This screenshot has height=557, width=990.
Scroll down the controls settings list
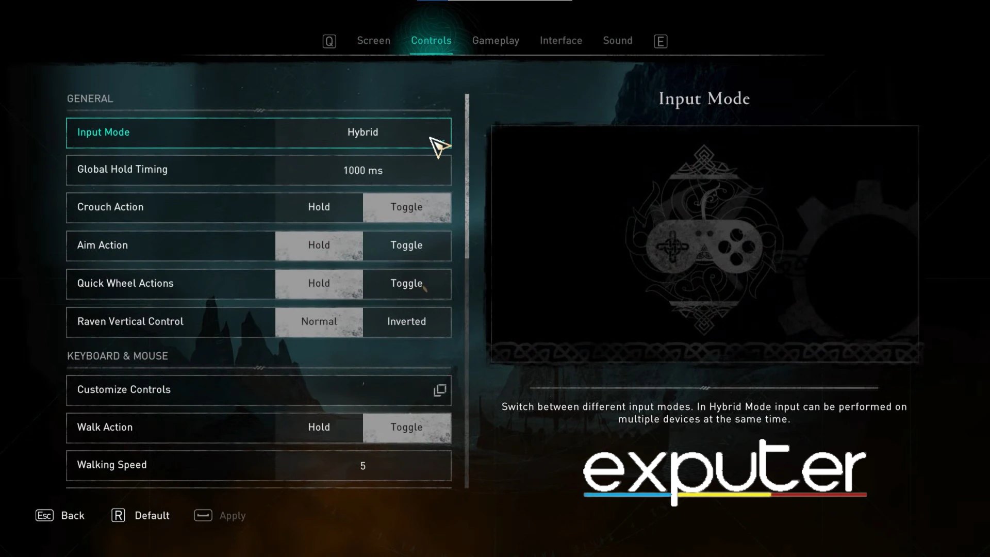tap(468, 408)
